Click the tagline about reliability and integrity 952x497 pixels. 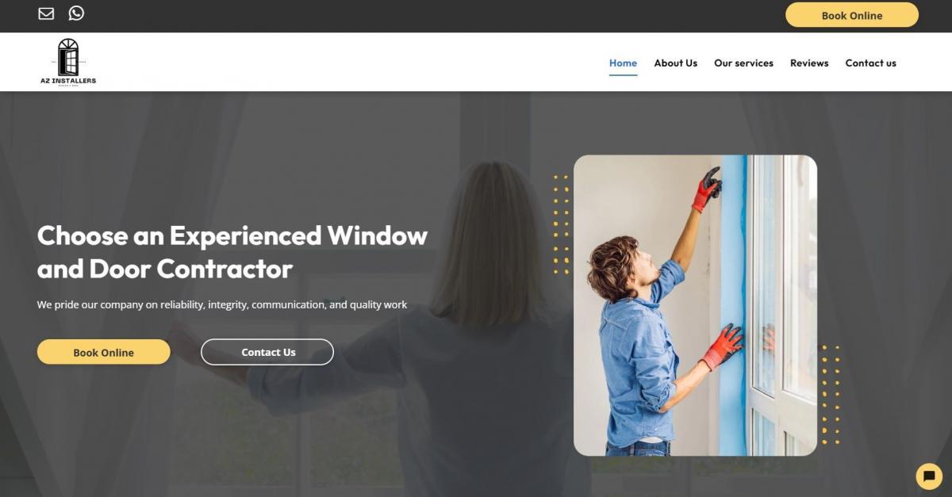[x=222, y=304]
